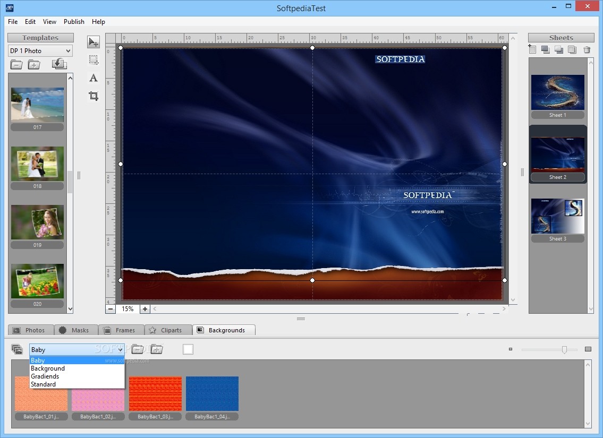
Task: Click the import templates icon
Action: coord(59,63)
